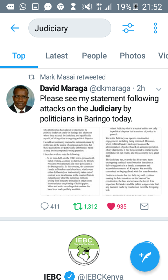The image size is (168, 280).
Task: Select the Top results tab
Action: coord(19,56)
